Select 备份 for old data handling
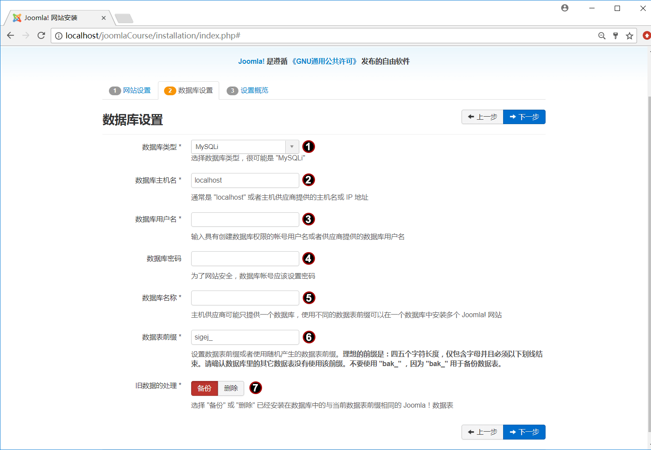 pyautogui.click(x=204, y=388)
